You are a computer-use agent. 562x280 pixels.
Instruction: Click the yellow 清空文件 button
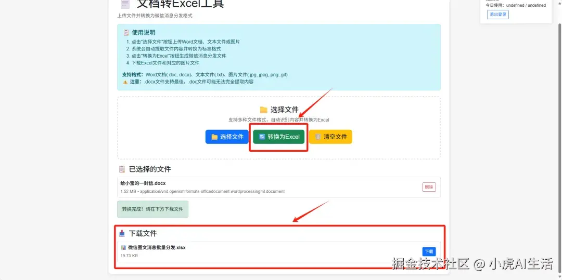(x=330, y=137)
